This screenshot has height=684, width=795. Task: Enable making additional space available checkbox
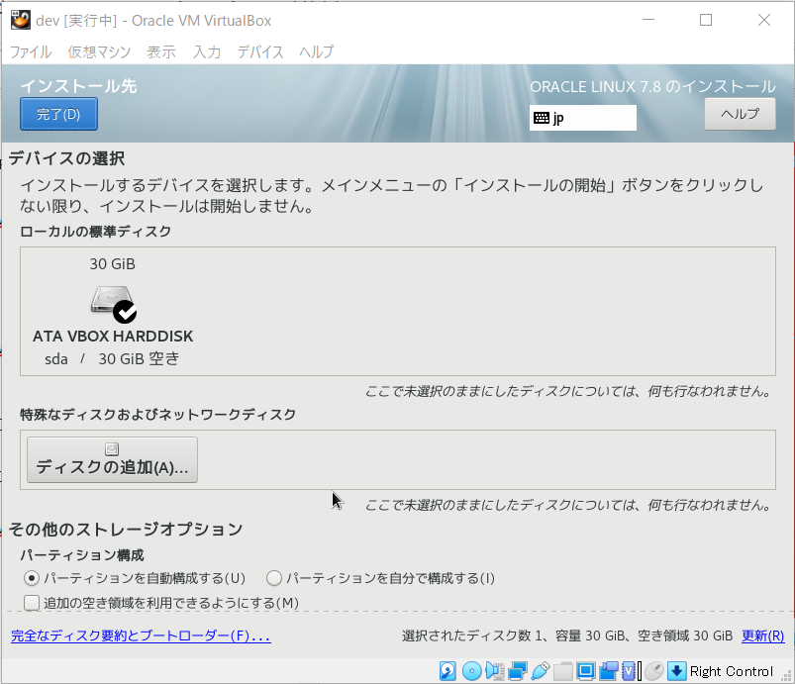[32, 603]
